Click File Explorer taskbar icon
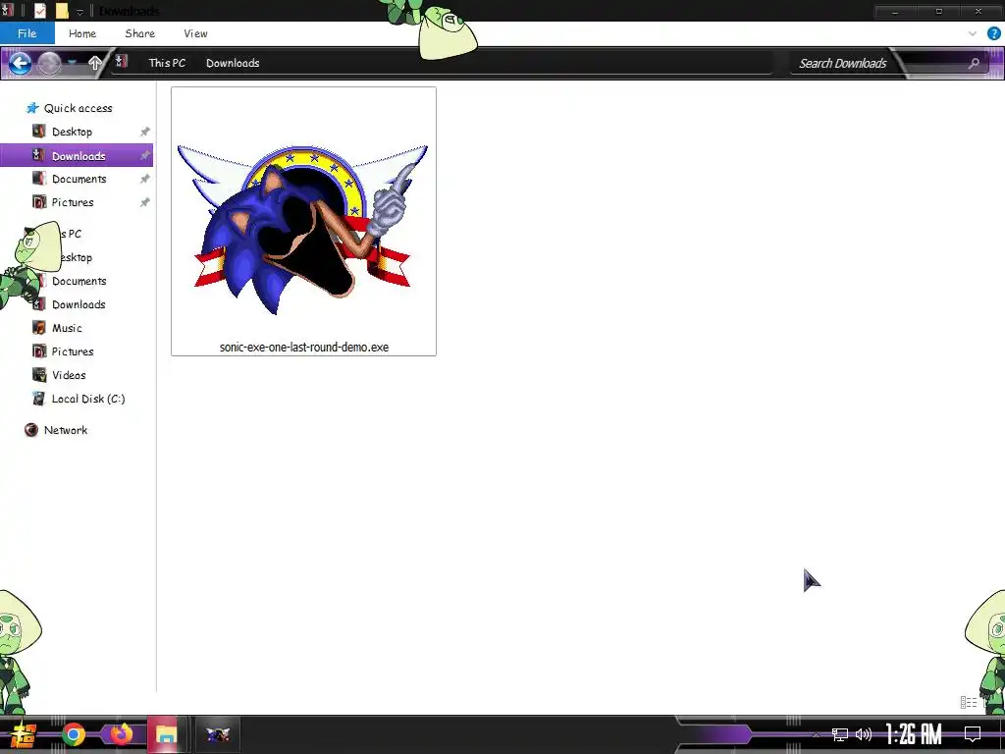1005x754 pixels. coord(166,734)
